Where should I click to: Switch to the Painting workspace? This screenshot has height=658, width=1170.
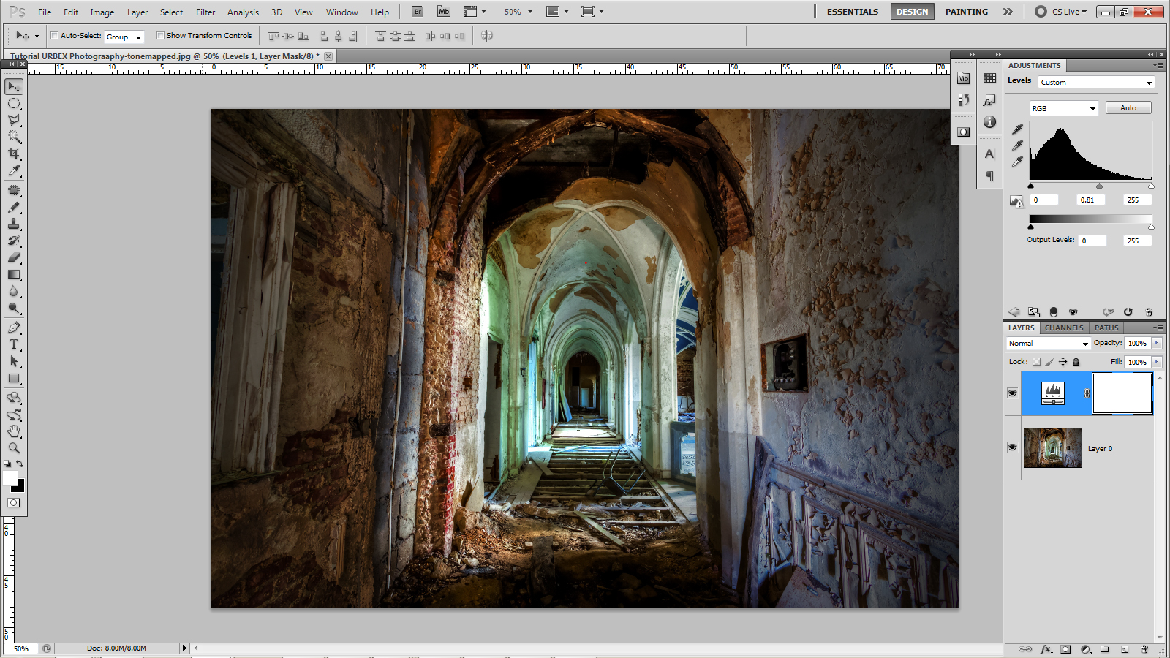[966, 12]
